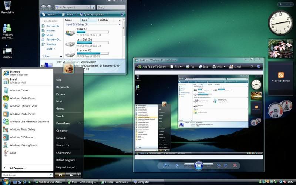Screen dimensions: 296x185
Task: Open the zoom magnifier control in Photo Gallery
Action: [x=166, y=165]
